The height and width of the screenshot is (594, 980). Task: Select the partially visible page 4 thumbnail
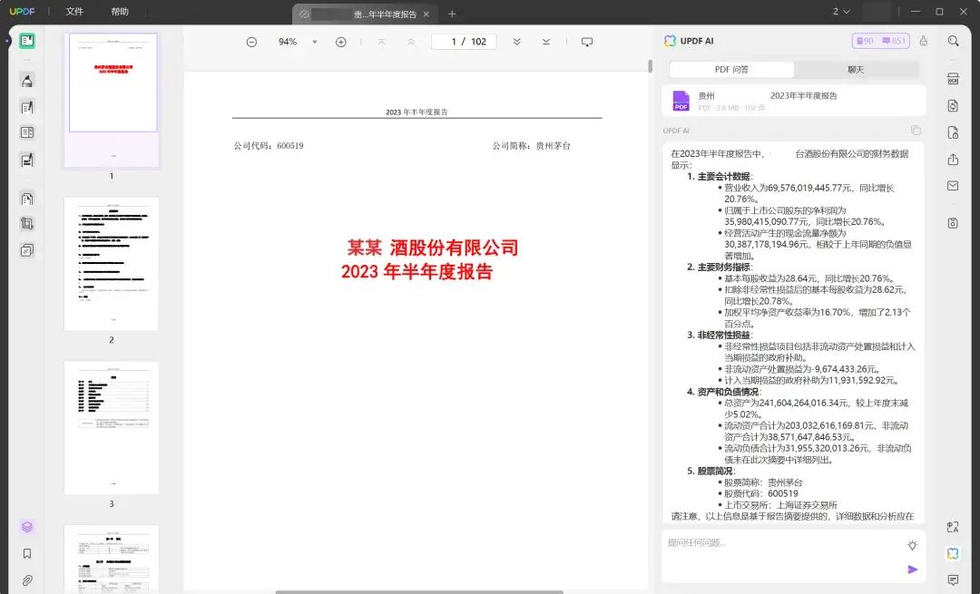pos(112,559)
